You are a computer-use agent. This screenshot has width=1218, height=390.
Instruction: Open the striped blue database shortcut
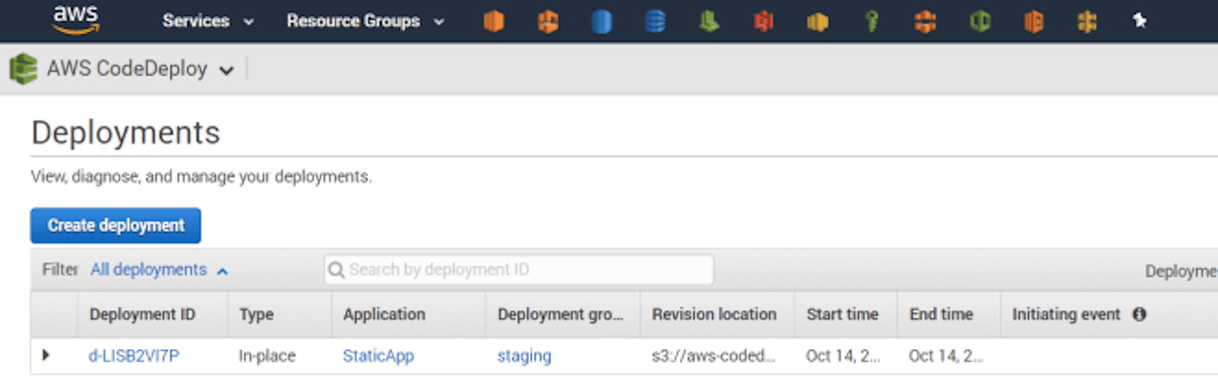coord(655,22)
